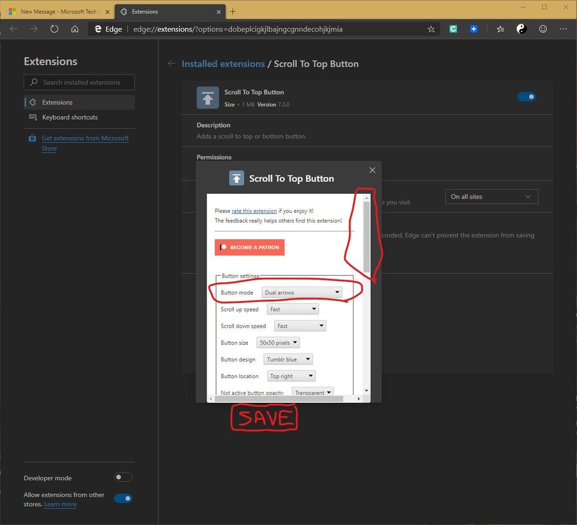
Task: Open the On all sites dropdown
Action: click(492, 197)
